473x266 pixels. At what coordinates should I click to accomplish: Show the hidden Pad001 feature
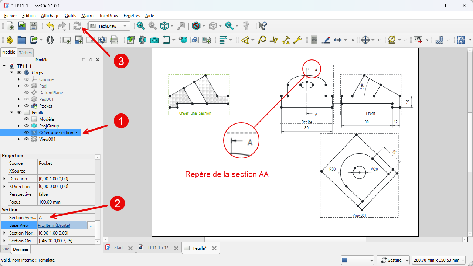27,99
